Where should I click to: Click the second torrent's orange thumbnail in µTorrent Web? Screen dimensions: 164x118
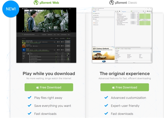(24, 46)
